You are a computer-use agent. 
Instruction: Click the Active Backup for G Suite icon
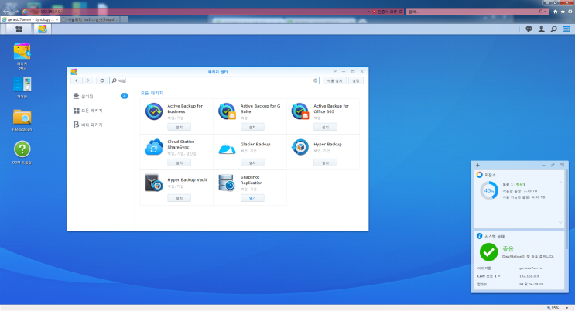click(227, 111)
